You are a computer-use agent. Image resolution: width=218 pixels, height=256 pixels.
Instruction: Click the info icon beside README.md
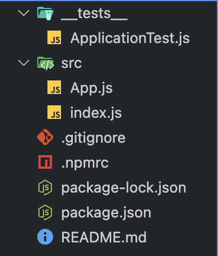(x=45, y=237)
